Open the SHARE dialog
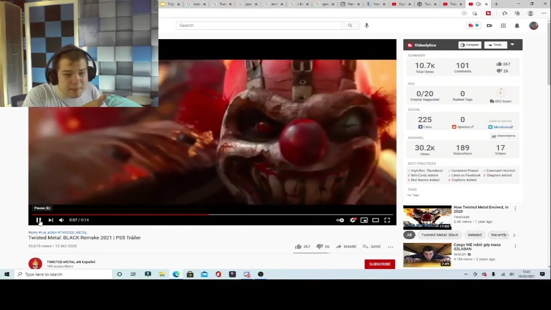This screenshot has width=551, height=310. click(346, 247)
